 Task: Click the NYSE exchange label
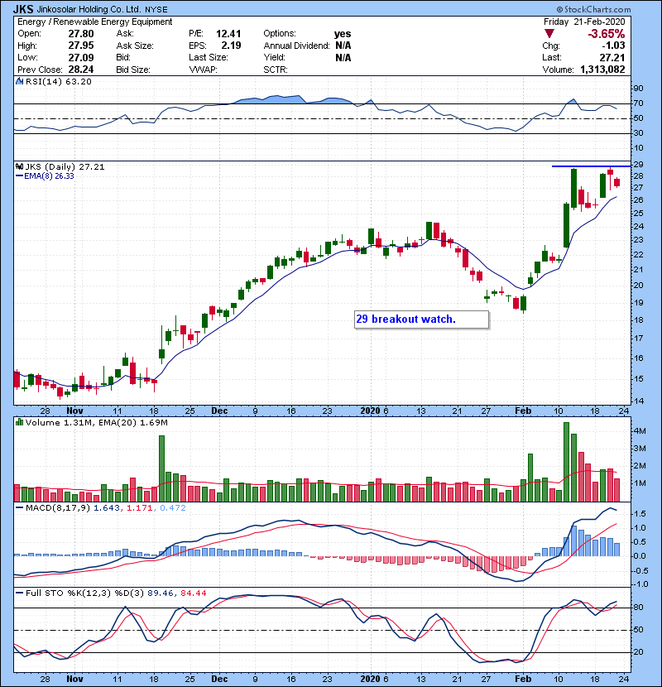click(156, 9)
